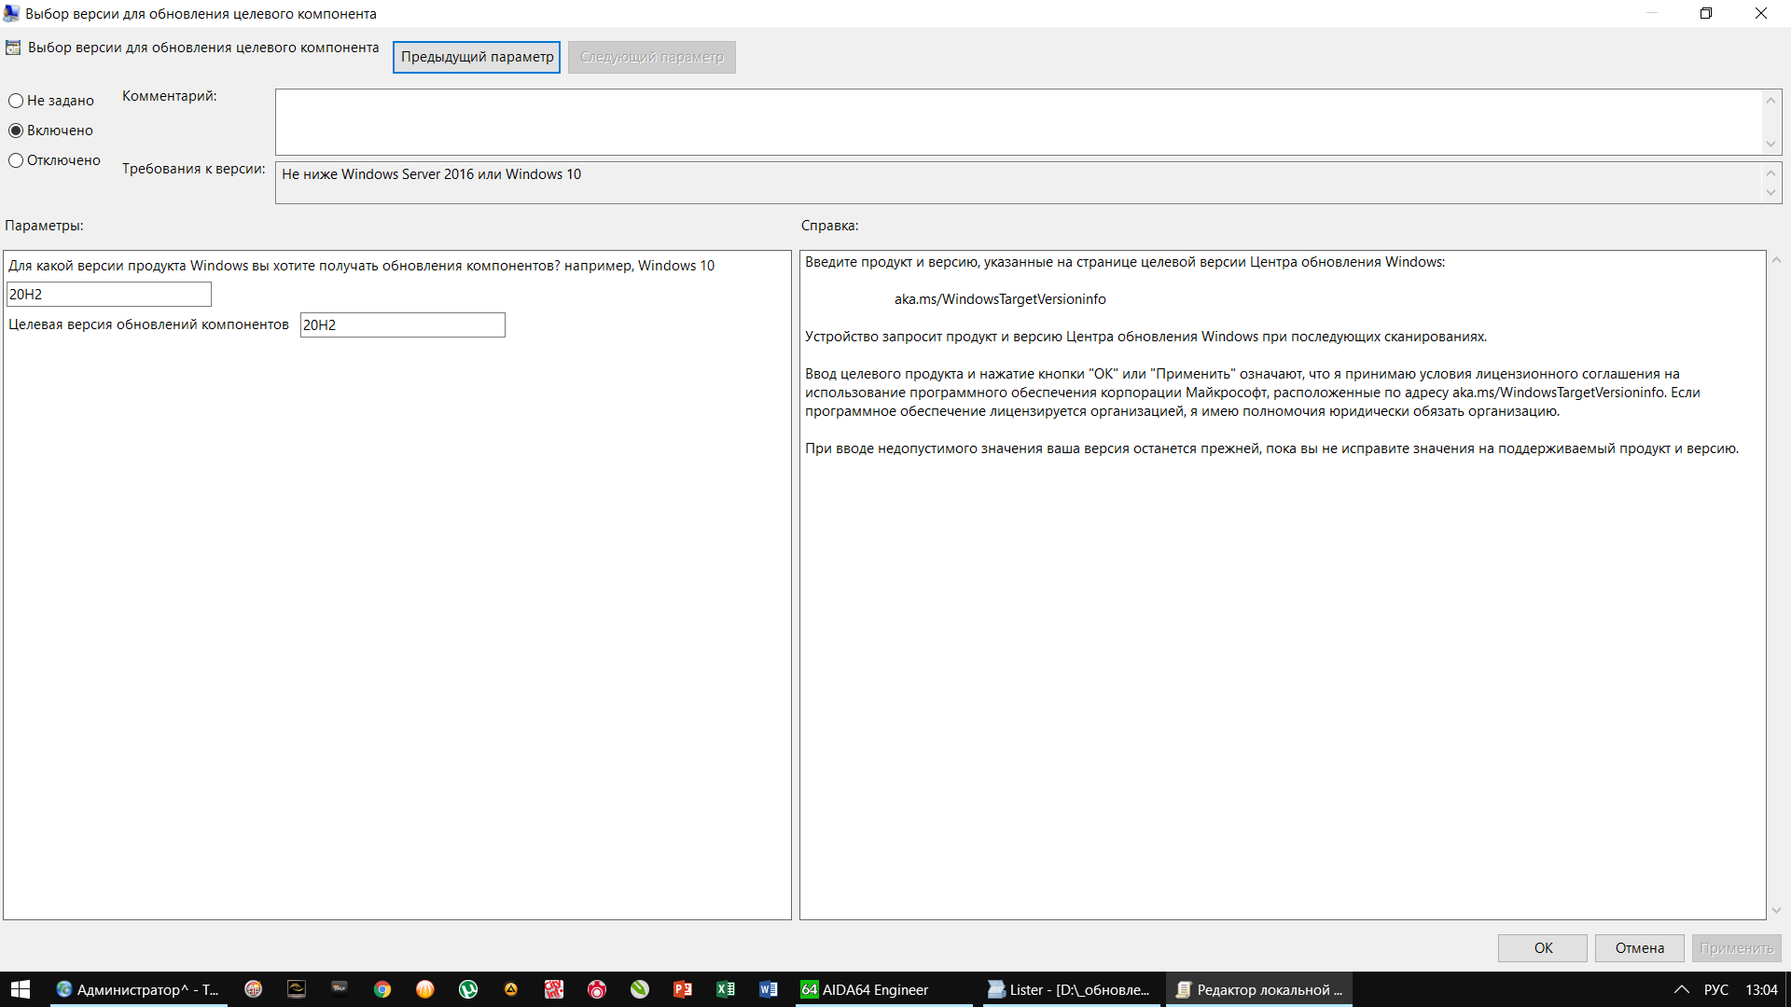Show hidden system tray icons chevron
Image resolution: width=1791 pixels, height=1007 pixels.
coord(1681,989)
